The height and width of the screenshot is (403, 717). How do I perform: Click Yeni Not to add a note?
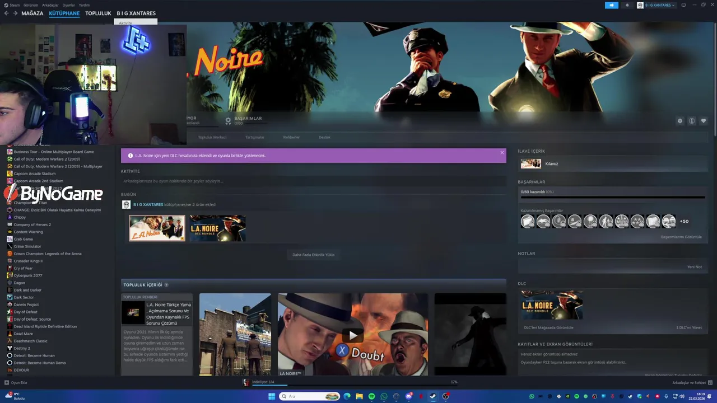pyautogui.click(x=695, y=267)
